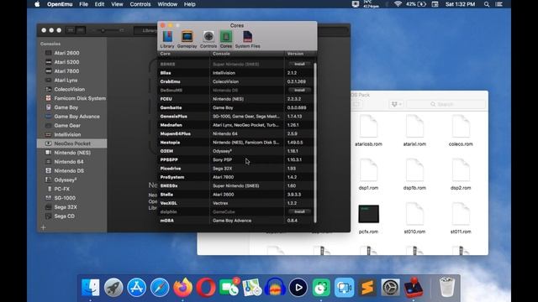Switch to list view in OpenEmu toolbar
Image resolution: width=538 pixels, height=302 pixels.
(x=81, y=30)
